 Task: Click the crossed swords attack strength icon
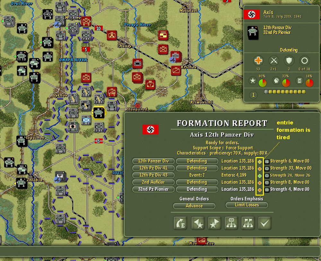point(274,61)
